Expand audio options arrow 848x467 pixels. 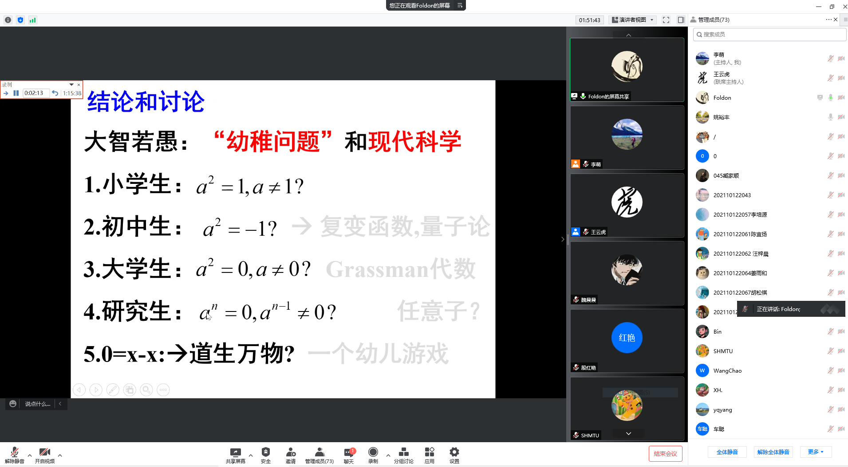tap(30, 455)
